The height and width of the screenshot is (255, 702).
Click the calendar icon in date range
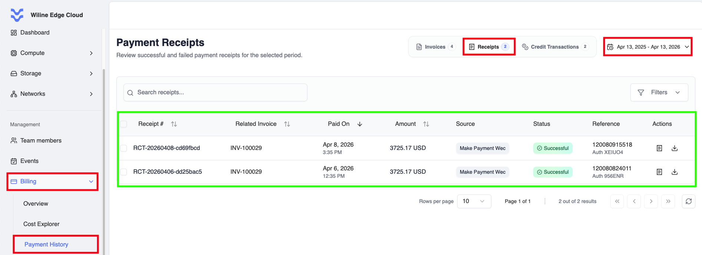pos(610,47)
